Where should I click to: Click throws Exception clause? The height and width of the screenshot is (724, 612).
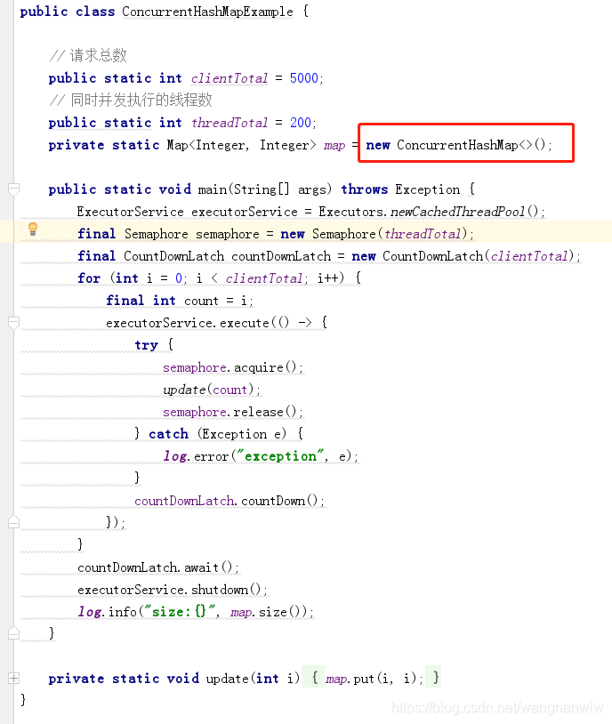click(400, 189)
